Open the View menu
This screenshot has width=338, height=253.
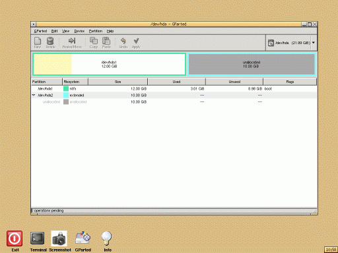65,31
